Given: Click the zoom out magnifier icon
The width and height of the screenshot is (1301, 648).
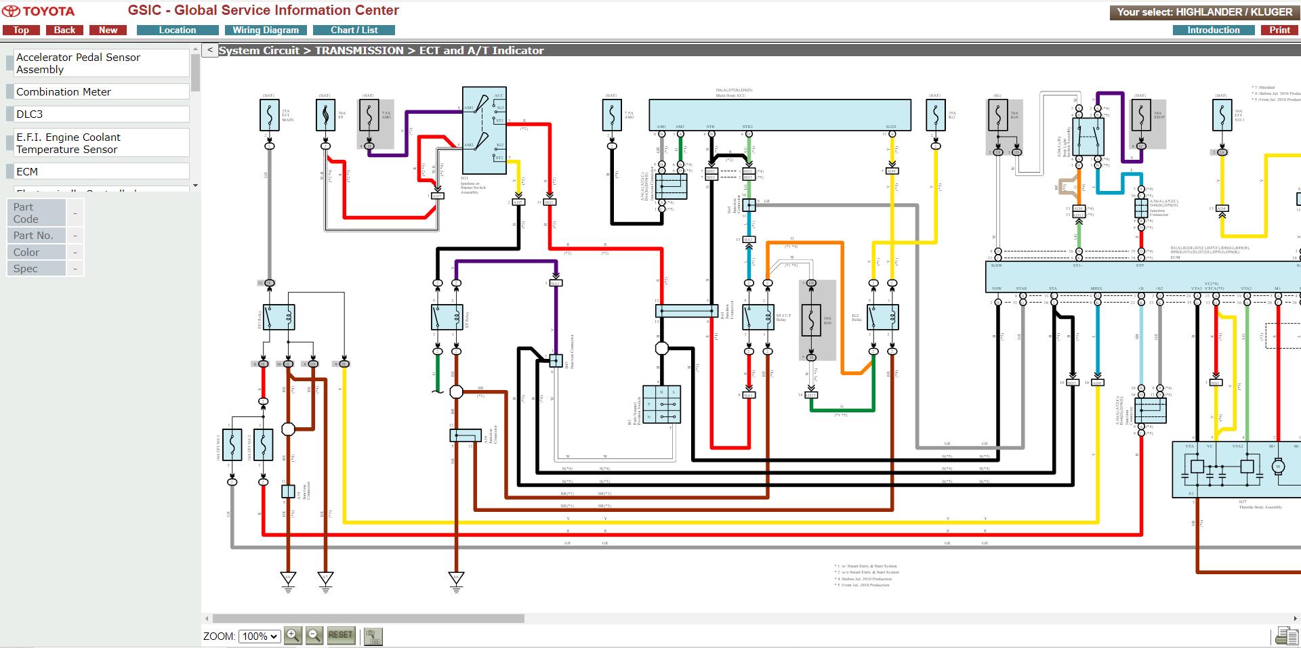Looking at the screenshot, I should point(314,636).
